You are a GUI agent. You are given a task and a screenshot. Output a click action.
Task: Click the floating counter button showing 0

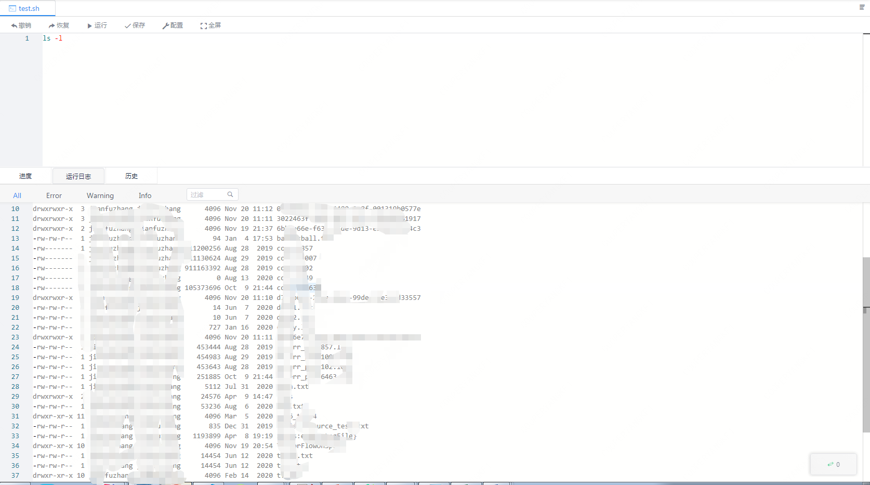833,464
